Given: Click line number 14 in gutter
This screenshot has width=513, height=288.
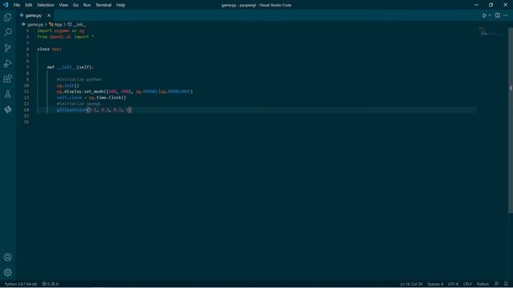Looking at the screenshot, I should tap(26, 110).
